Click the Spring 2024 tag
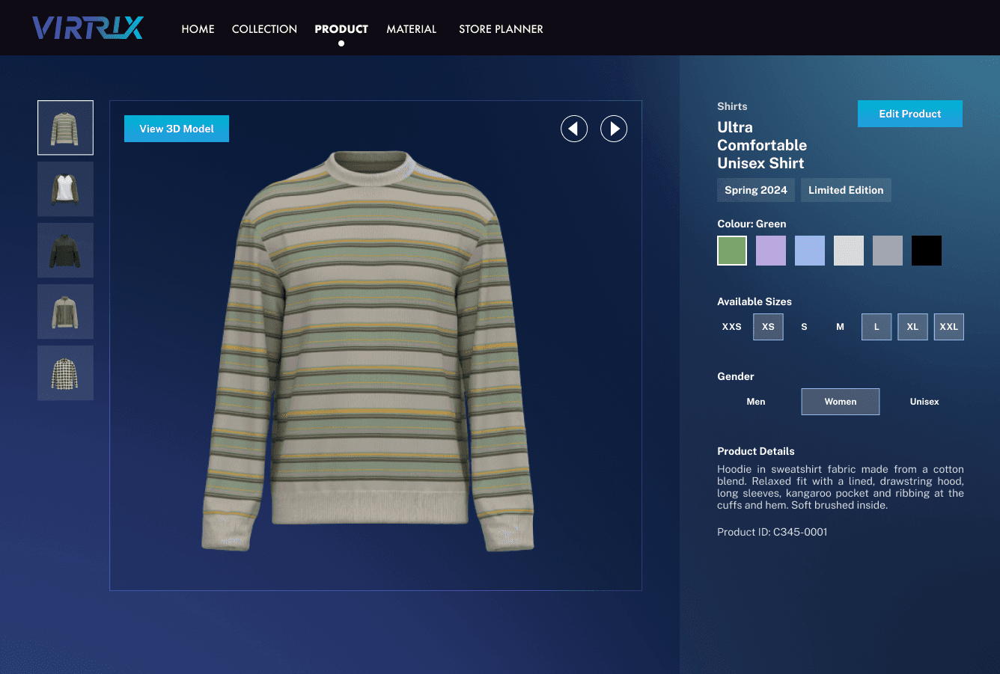This screenshot has height=674, width=1000. 755,189
